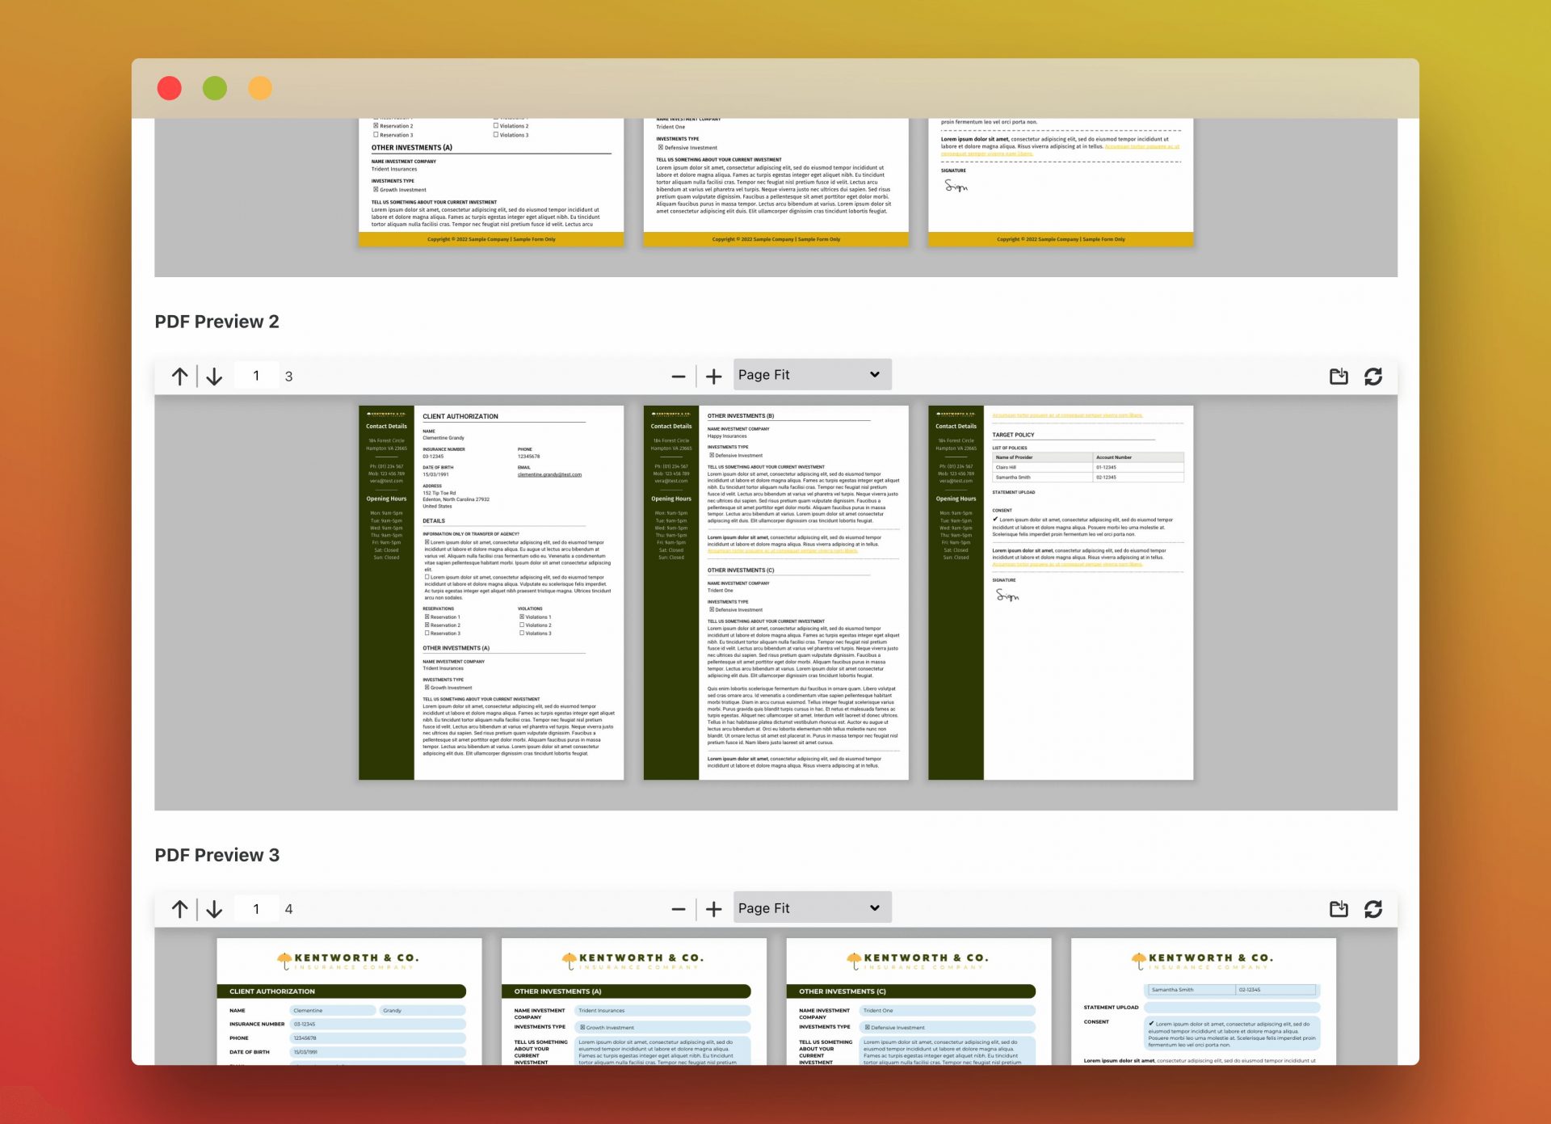1551x1124 pixels.
Task: Toggle Violations 2 checkbox in second preview
Action: click(522, 625)
